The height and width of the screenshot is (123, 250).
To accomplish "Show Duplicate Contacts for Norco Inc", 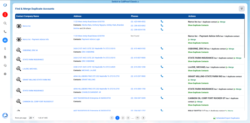I will (198, 25).
